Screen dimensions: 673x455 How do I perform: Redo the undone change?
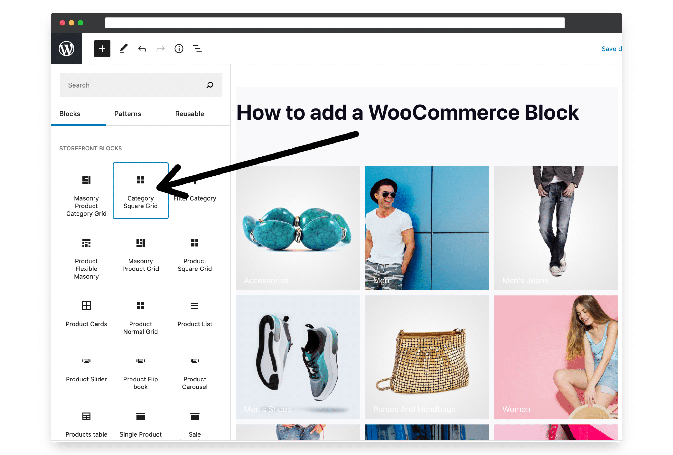pos(160,49)
